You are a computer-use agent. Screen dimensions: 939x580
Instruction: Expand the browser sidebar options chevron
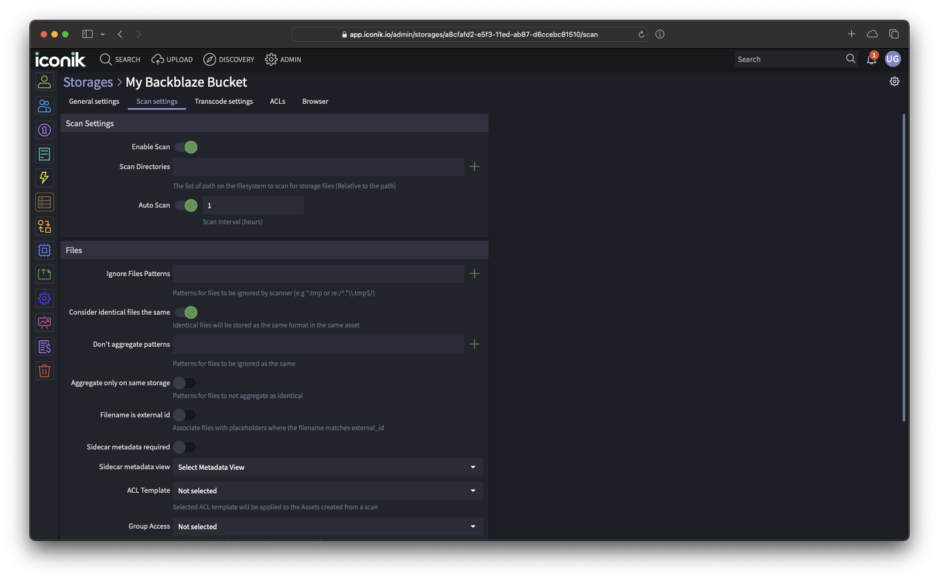coord(103,34)
